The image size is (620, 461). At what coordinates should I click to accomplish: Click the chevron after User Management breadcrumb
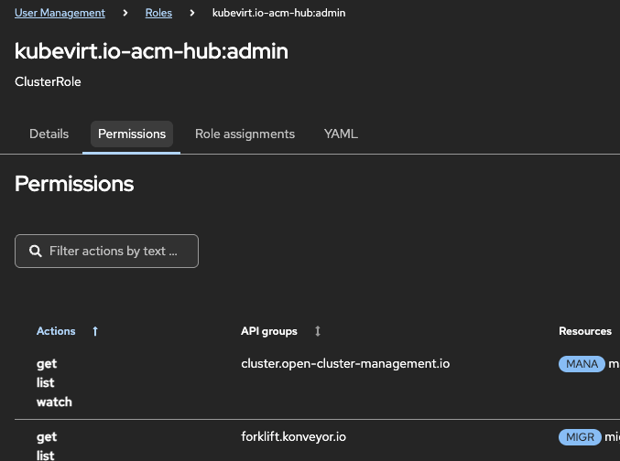tap(125, 13)
